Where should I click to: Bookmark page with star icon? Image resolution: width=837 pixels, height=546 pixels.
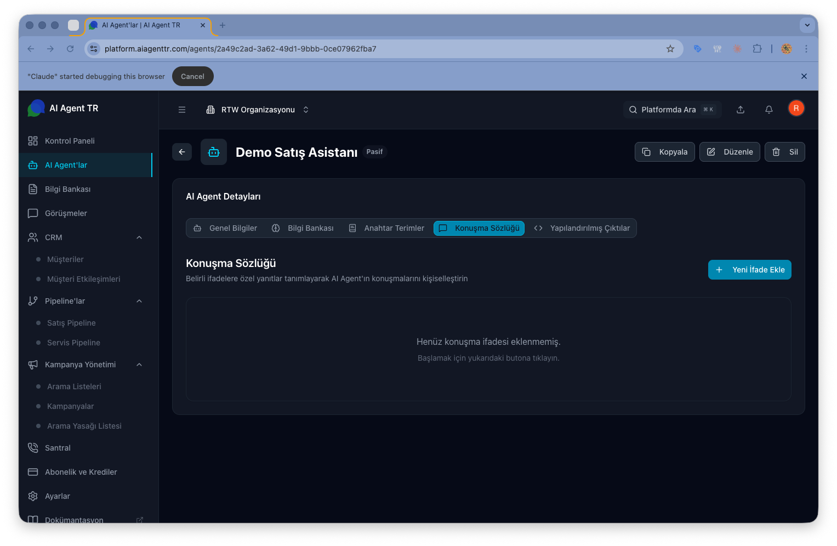670,49
